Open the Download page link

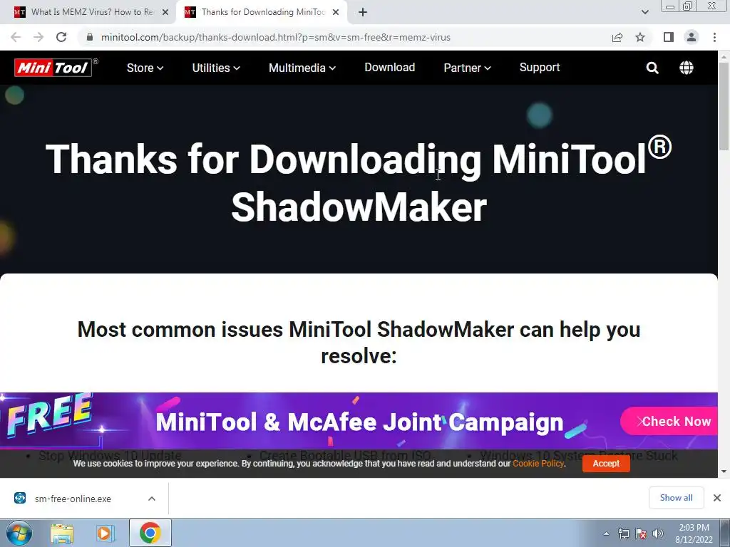(390, 68)
